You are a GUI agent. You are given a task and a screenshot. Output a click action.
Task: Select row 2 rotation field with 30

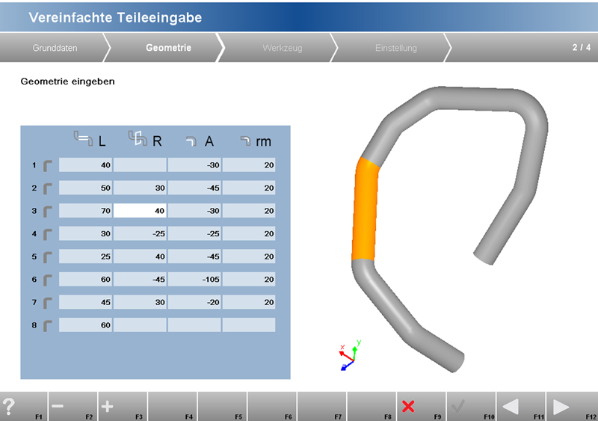point(140,188)
